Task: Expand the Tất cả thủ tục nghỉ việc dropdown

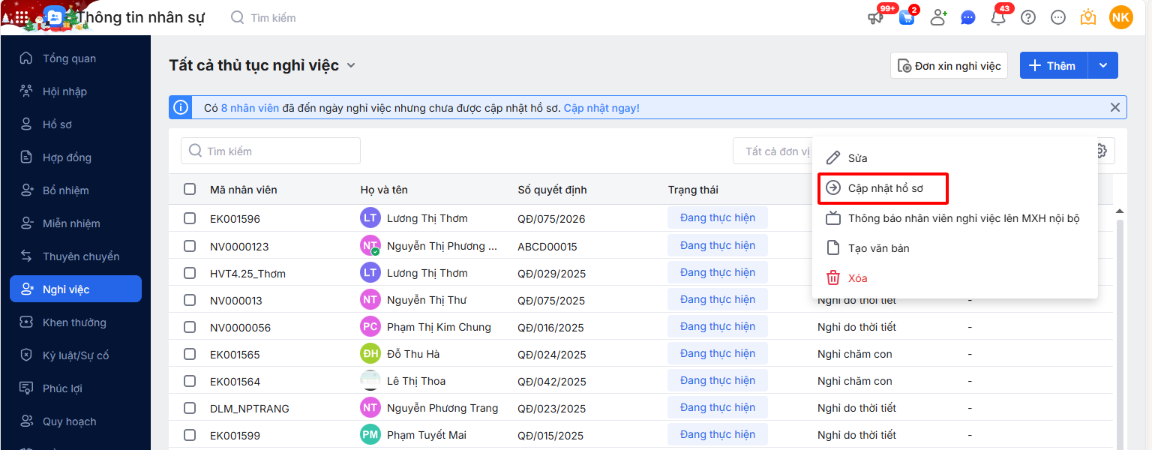Action: point(350,66)
